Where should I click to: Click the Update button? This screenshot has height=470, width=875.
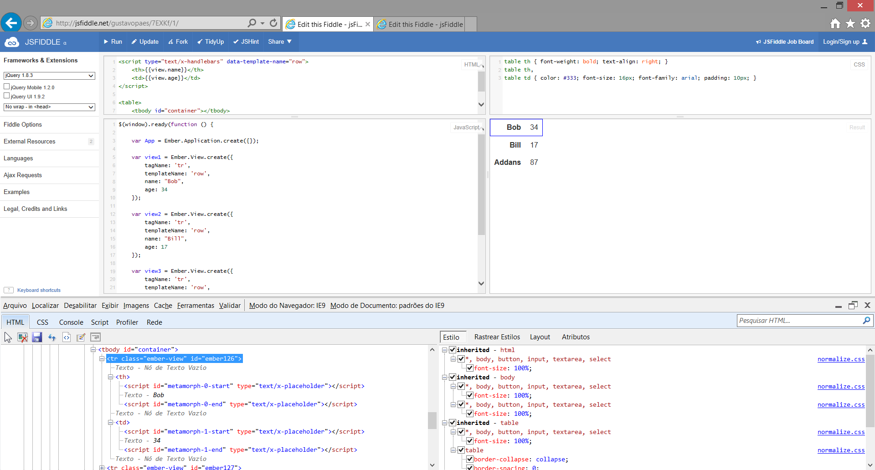click(145, 42)
